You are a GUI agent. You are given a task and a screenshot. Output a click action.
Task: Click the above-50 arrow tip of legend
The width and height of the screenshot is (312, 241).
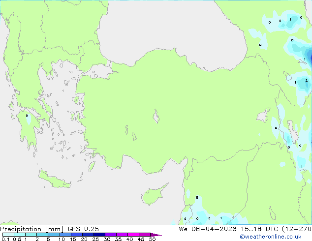(156, 235)
